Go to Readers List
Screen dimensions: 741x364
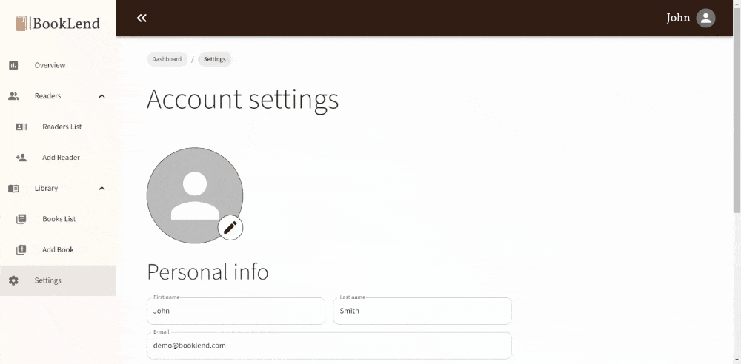(x=58, y=127)
